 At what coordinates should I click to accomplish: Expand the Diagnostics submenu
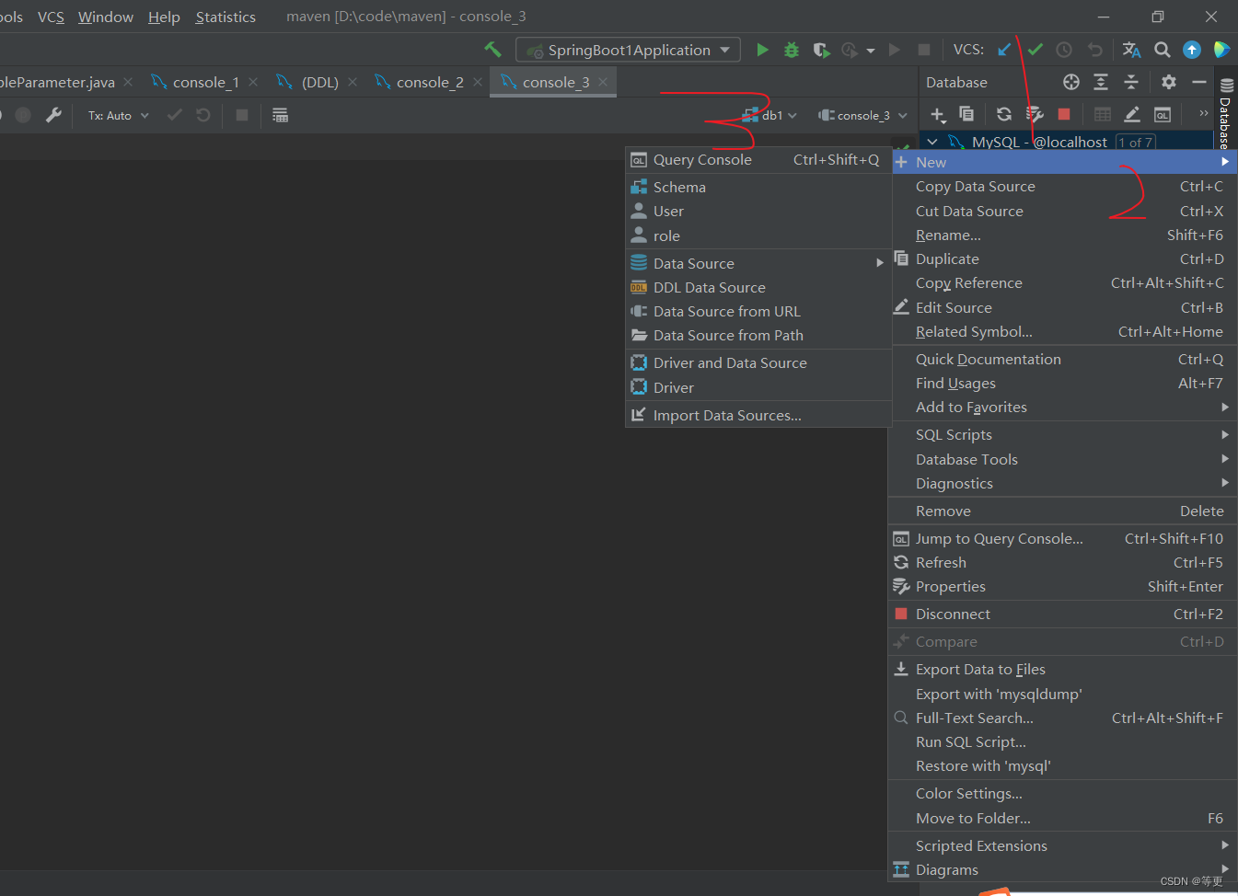(1062, 483)
